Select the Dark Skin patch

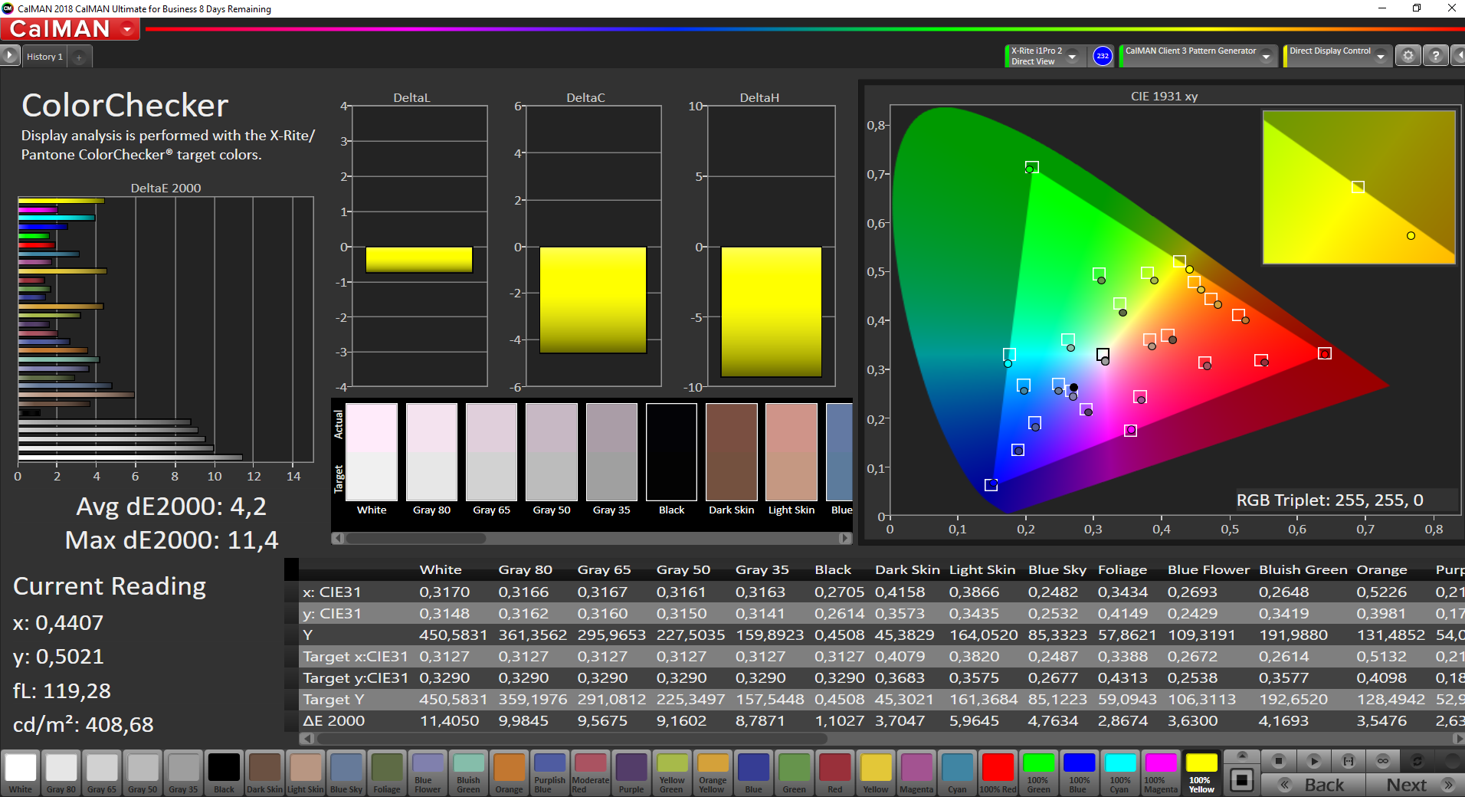tap(264, 772)
